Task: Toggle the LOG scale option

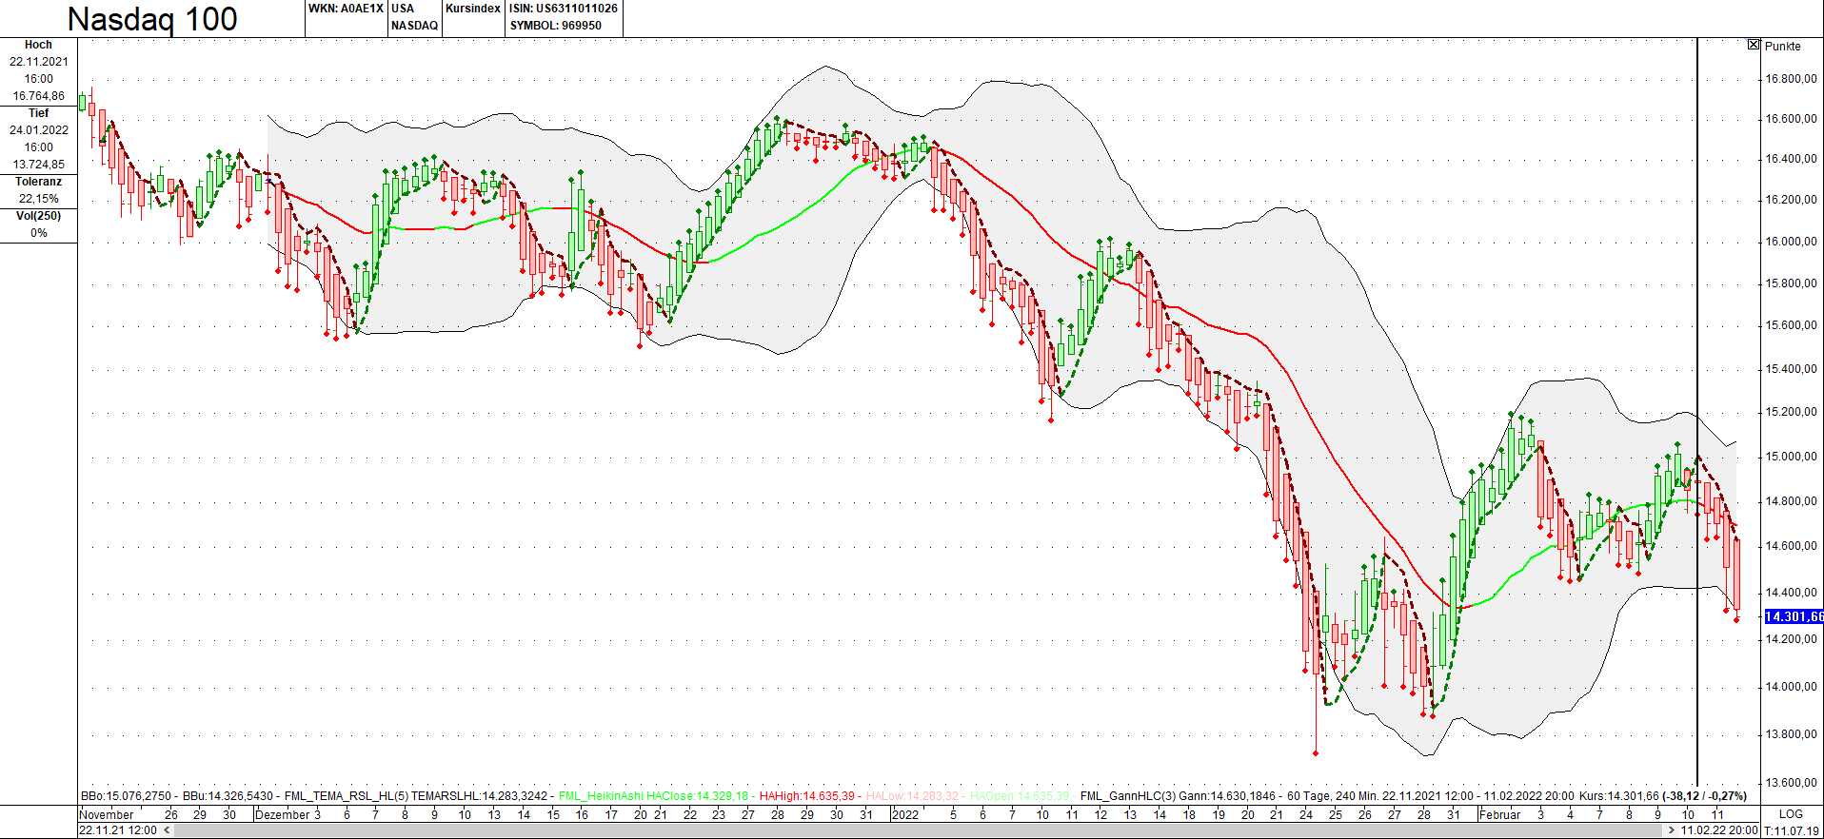Action: (1791, 814)
